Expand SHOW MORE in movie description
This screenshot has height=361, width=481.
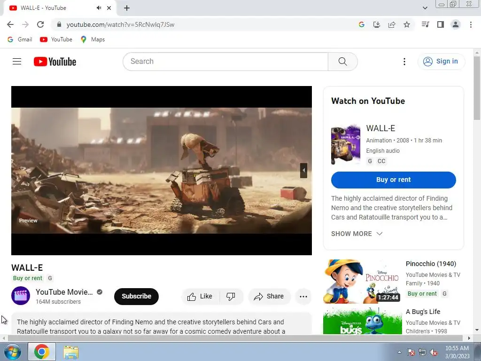click(x=357, y=234)
